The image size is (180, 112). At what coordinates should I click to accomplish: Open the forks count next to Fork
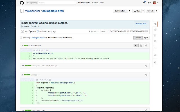[x=156, y=11]
